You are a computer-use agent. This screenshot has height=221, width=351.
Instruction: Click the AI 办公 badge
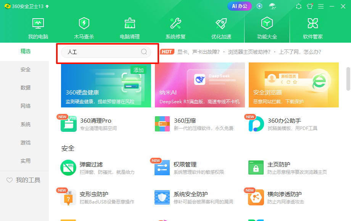239,6
